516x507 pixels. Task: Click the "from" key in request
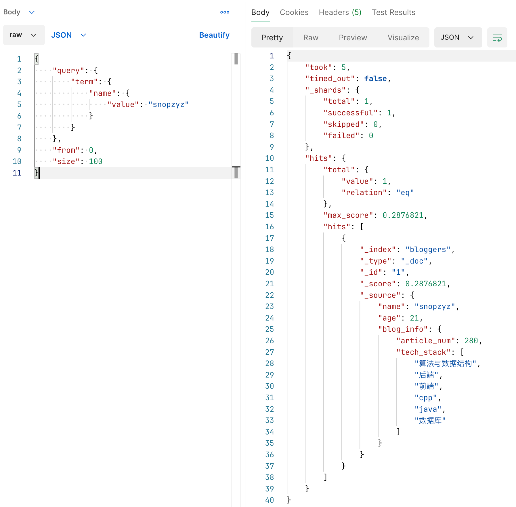click(x=66, y=150)
